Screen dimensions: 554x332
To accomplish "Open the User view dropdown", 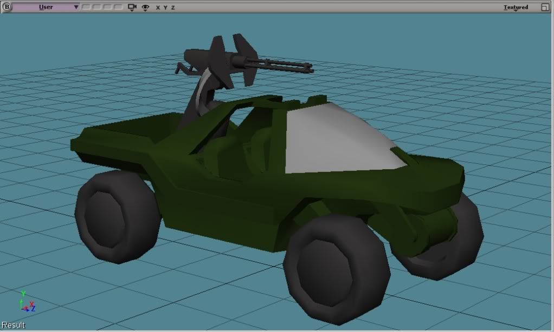I will pyautogui.click(x=46, y=7).
